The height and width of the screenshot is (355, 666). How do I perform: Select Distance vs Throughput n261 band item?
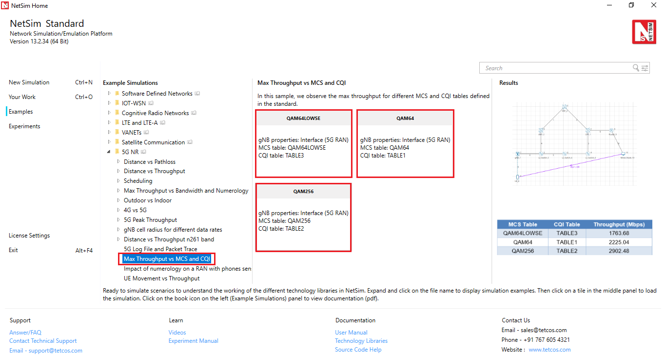coord(169,239)
